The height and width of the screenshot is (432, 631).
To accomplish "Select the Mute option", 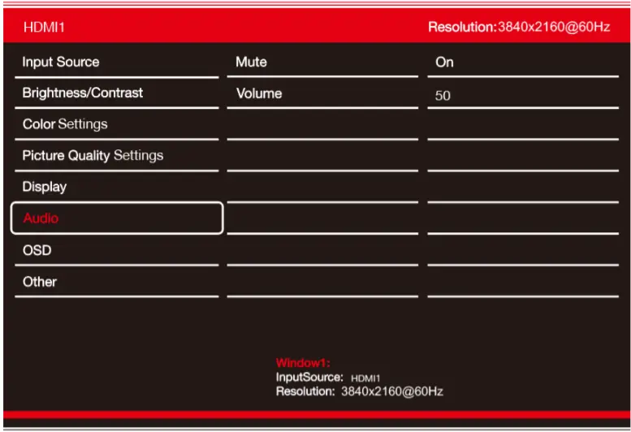I will tap(322, 62).
